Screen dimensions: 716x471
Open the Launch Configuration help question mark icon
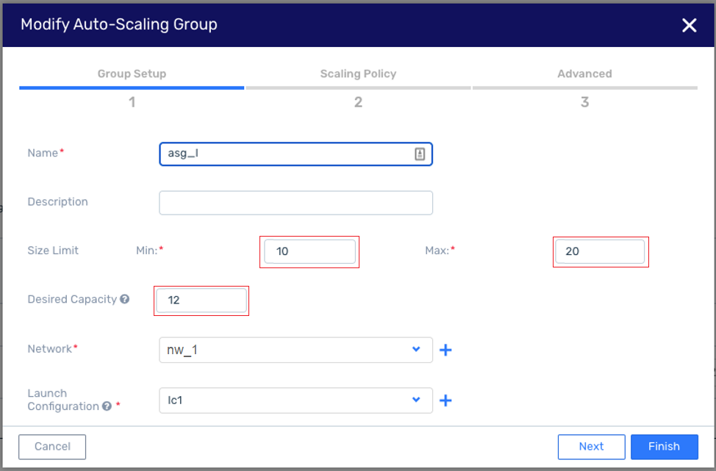click(107, 406)
